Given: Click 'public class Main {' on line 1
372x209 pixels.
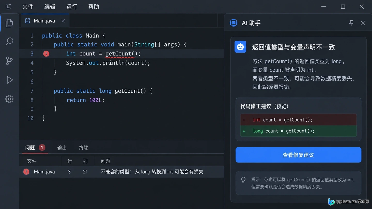Looking at the screenshot, I should [74, 36].
